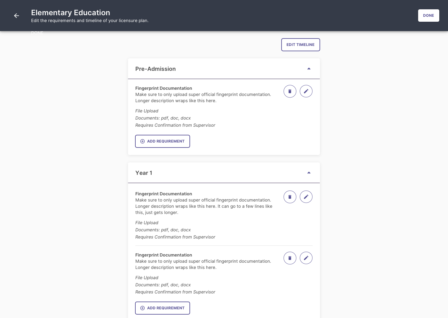Edit the Pre-Admission Fingerprint Documentation requirement
Image resolution: width=448 pixels, height=318 pixels.
pyautogui.click(x=306, y=91)
